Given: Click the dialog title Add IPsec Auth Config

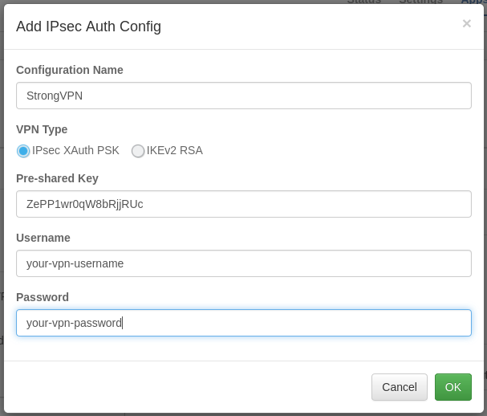Looking at the screenshot, I should [x=88, y=27].
